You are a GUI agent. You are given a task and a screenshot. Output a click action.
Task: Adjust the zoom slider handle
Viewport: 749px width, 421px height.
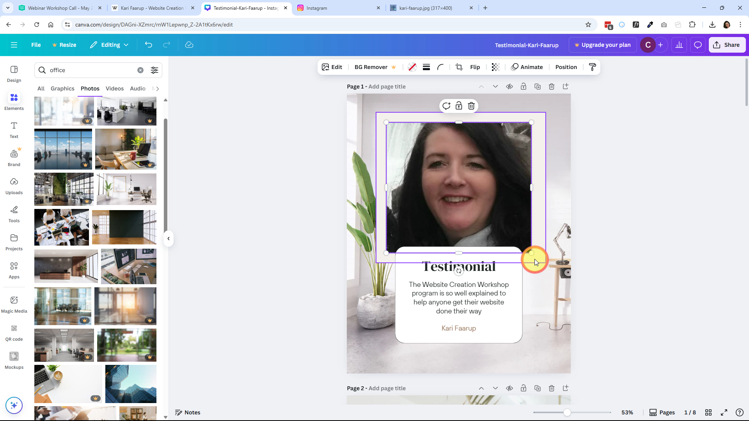click(x=567, y=412)
